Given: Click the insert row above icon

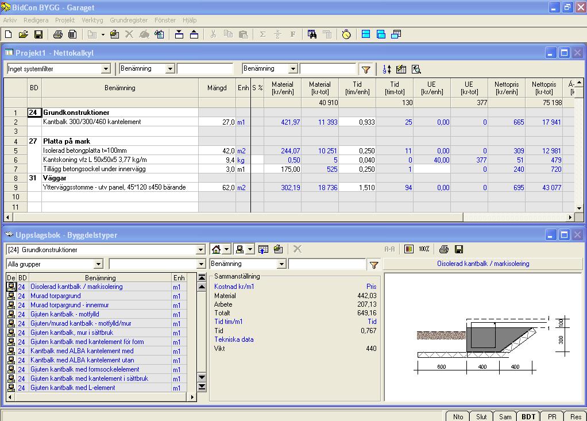Looking at the screenshot, I should (179, 34).
